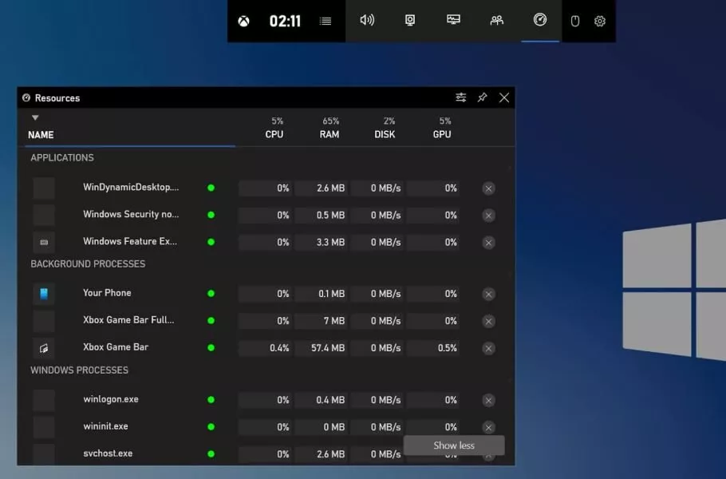This screenshot has width=726, height=479.
Task: Pin the Resources widget
Action: pos(483,97)
